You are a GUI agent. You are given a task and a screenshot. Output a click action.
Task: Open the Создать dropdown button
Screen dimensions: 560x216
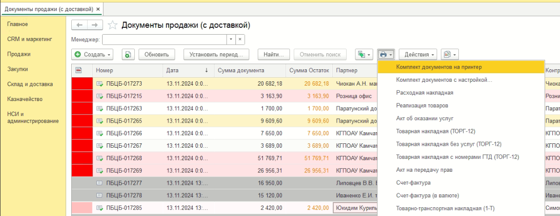pos(92,55)
